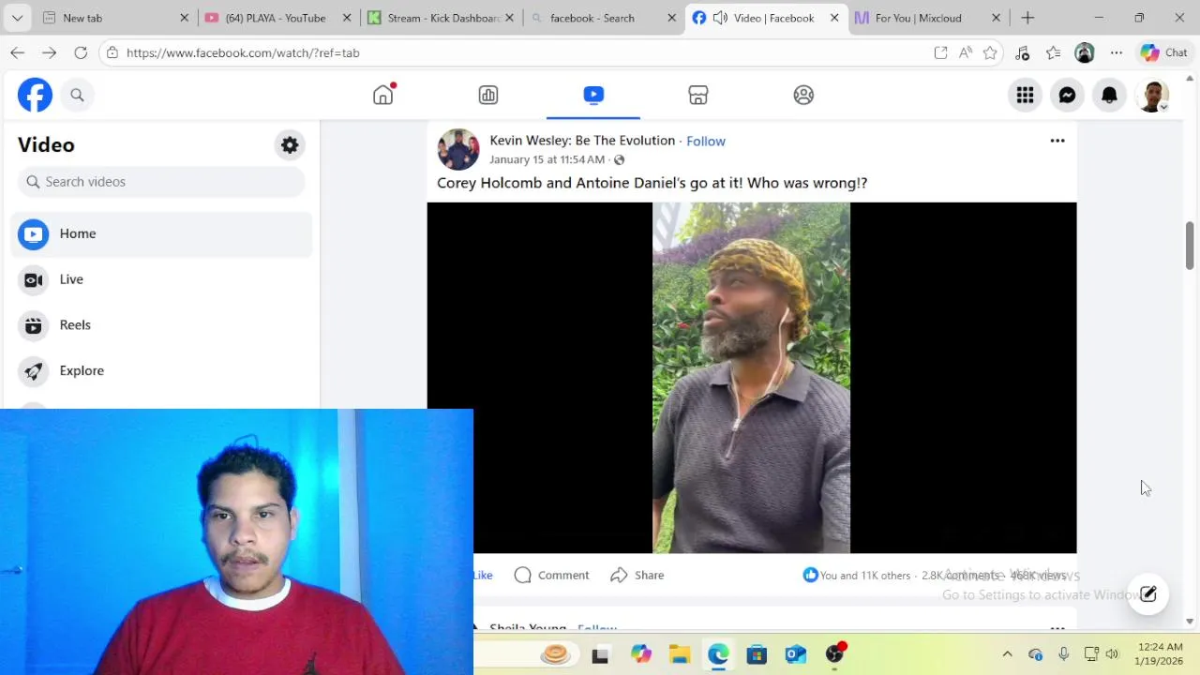Open the Groups icon in the top nav
The height and width of the screenshot is (675, 1200).
(803, 95)
